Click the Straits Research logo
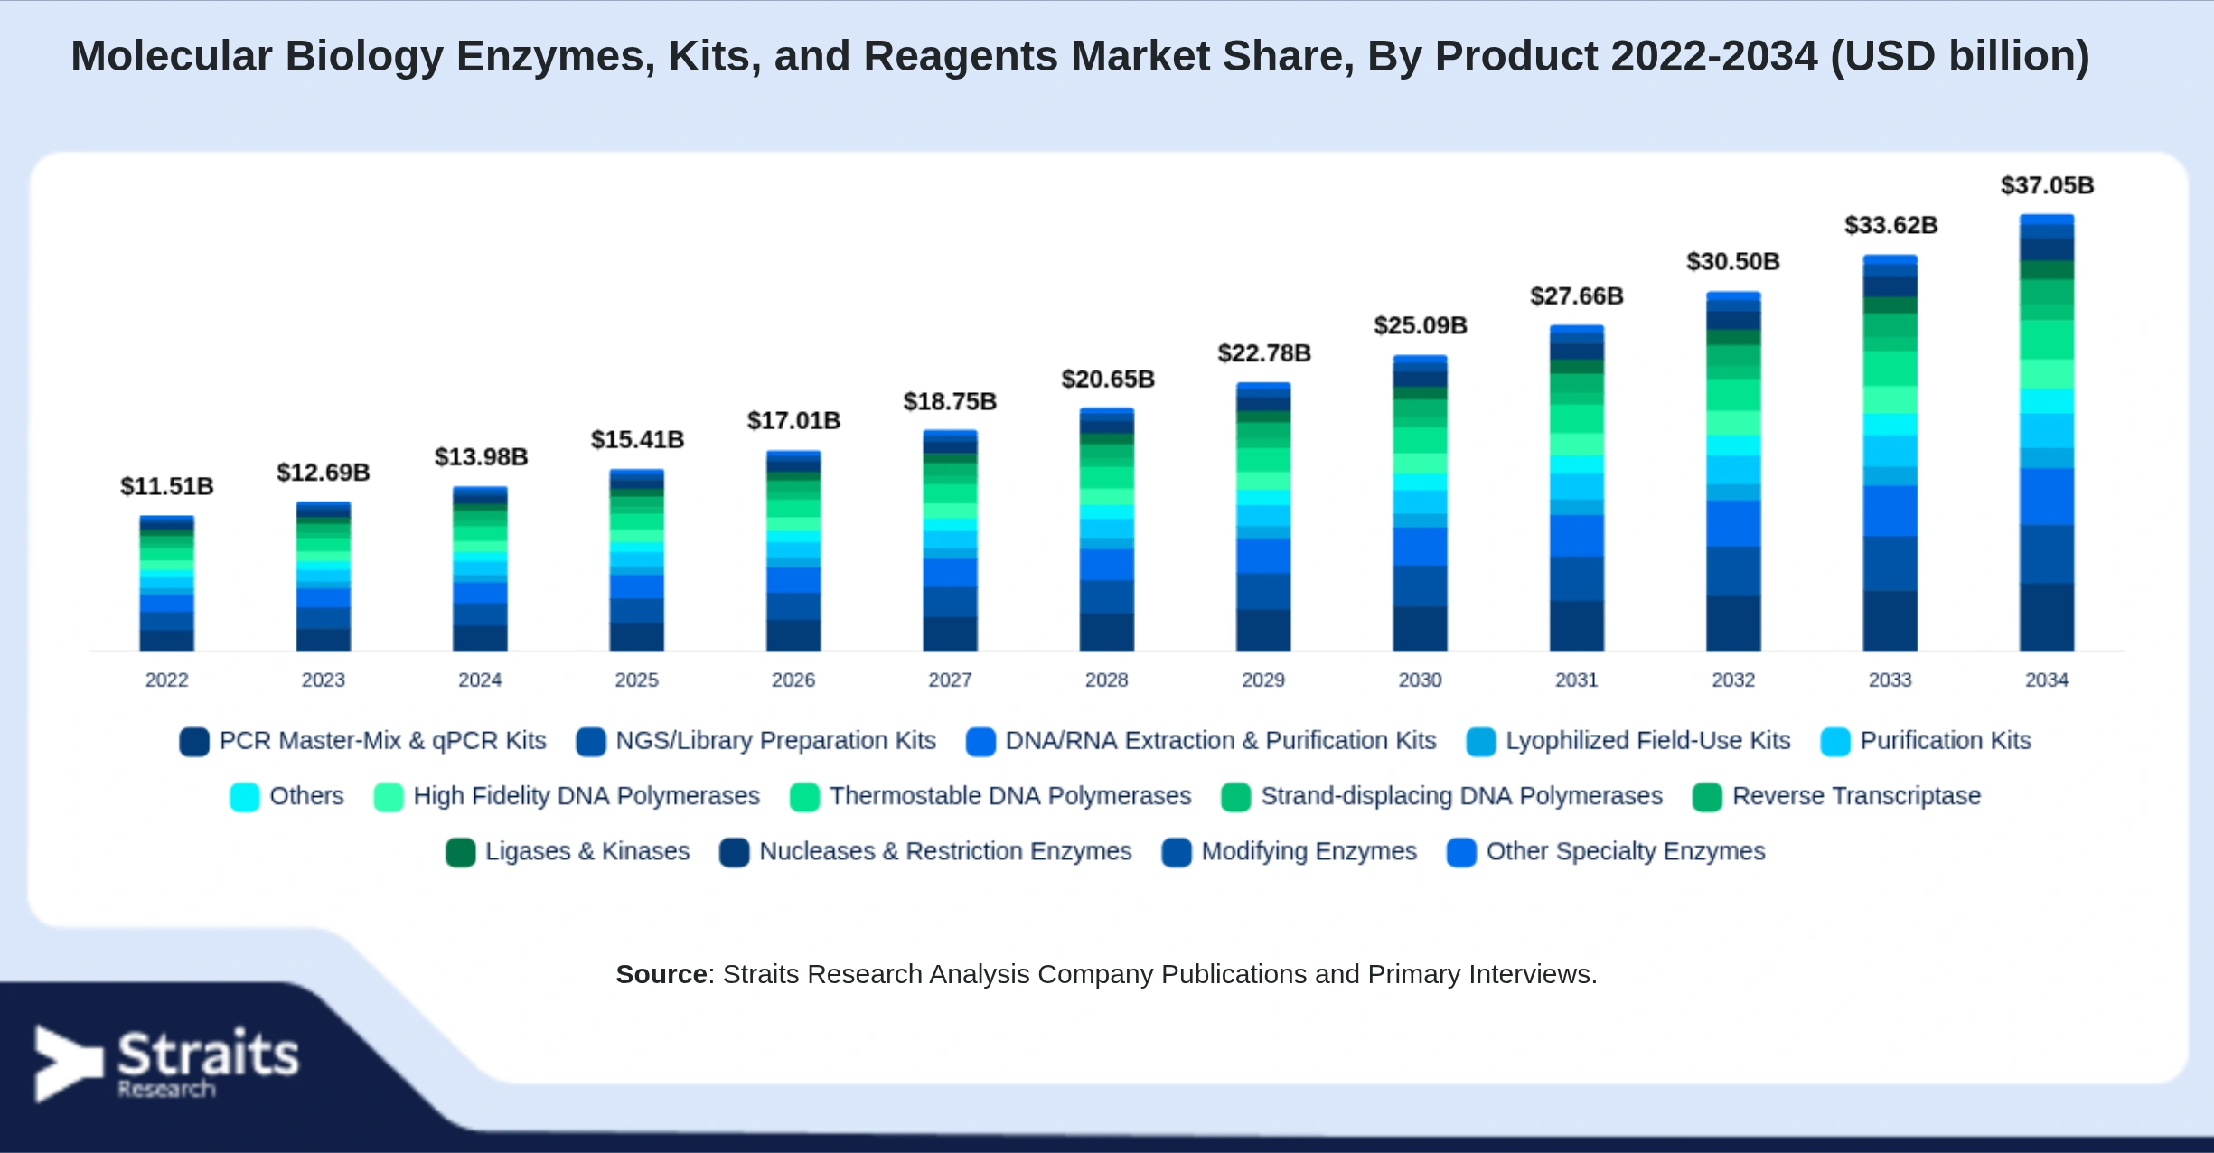Viewport: 2214px width, 1153px height. (166, 1063)
